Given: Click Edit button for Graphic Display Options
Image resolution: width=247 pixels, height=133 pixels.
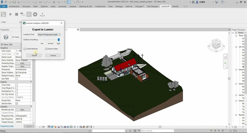Looking at the screenshot, I should (23, 66).
